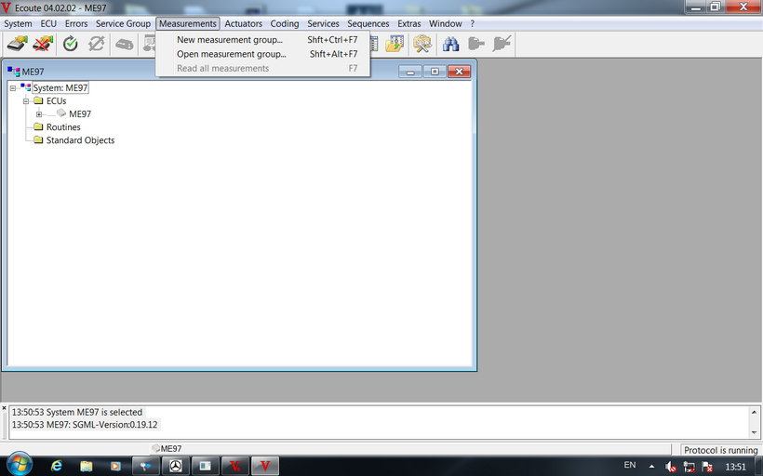Viewport: 763px width, 476px height.
Task: Select the ECUs tree label
Action: 57,100
